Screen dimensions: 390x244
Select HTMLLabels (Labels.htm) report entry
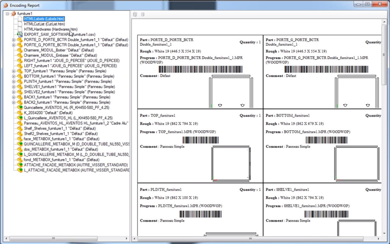click(x=44, y=19)
